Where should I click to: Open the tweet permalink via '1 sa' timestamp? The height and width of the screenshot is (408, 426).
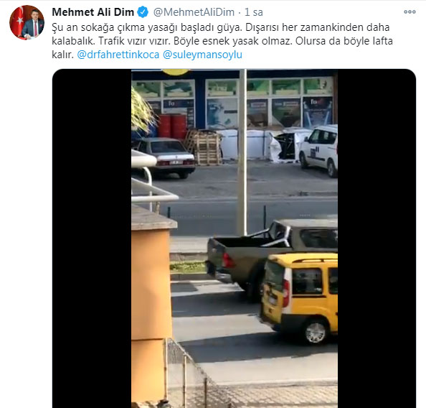254,12
